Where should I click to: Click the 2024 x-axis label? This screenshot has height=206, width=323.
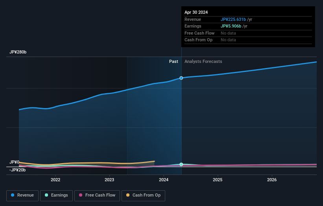click(164, 180)
